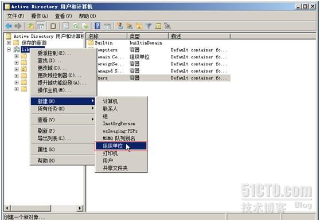Open the 帮助(H) menu in the menu bar
Image resolution: width=320 pixels, height=221 pixels.
point(87,16)
